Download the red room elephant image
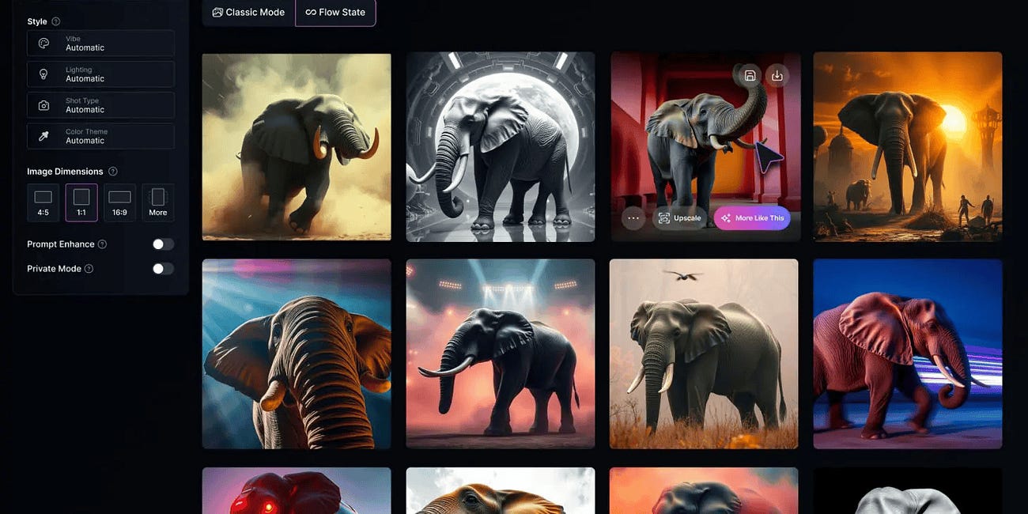The height and width of the screenshot is (514, 1028). [777, 76]
